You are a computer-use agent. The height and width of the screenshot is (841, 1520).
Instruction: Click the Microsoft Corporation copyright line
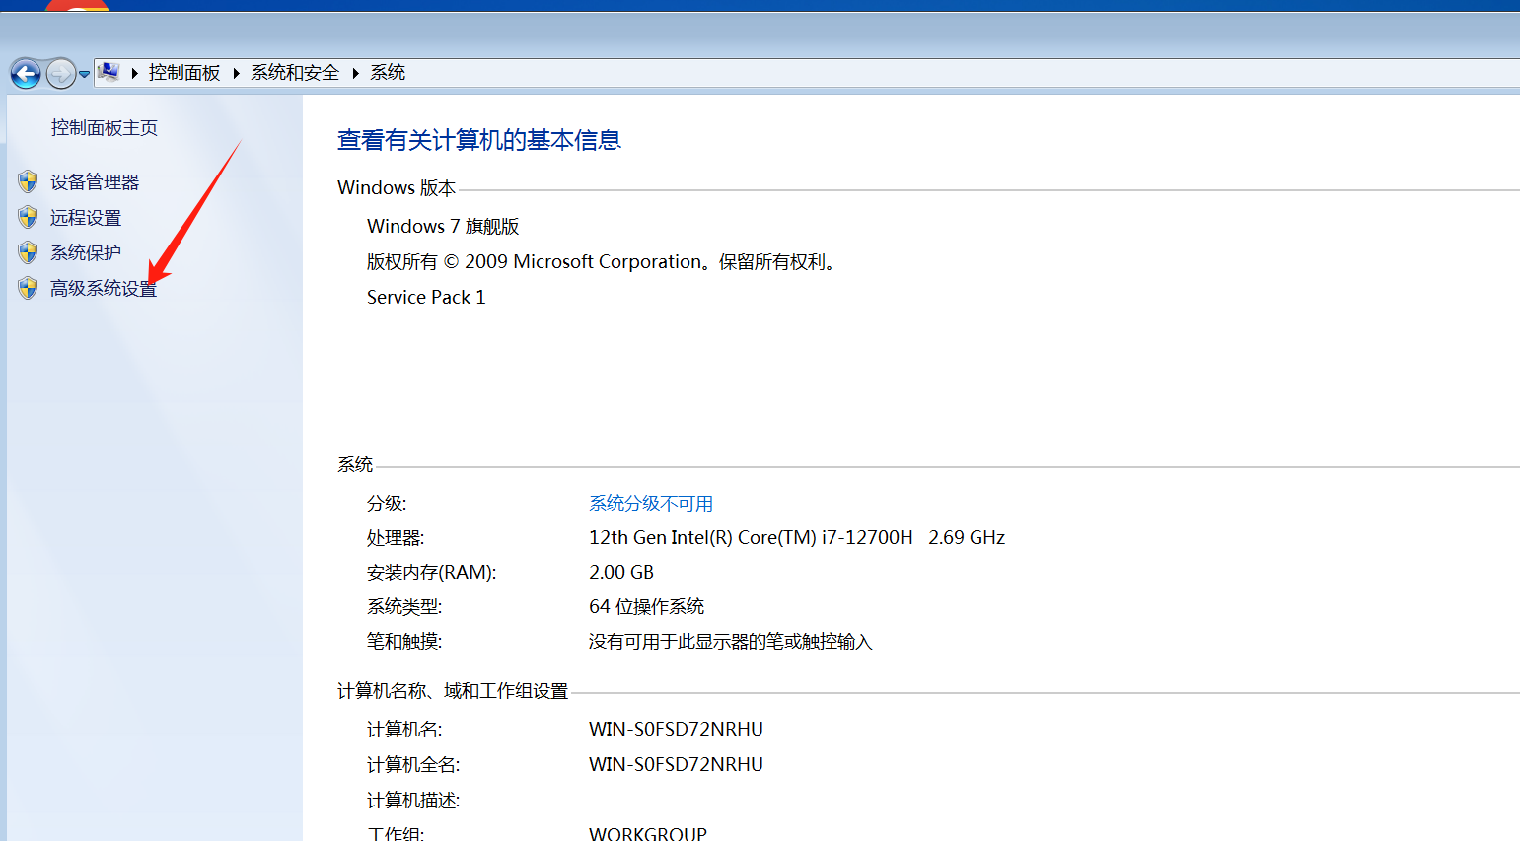click(604, 262)
